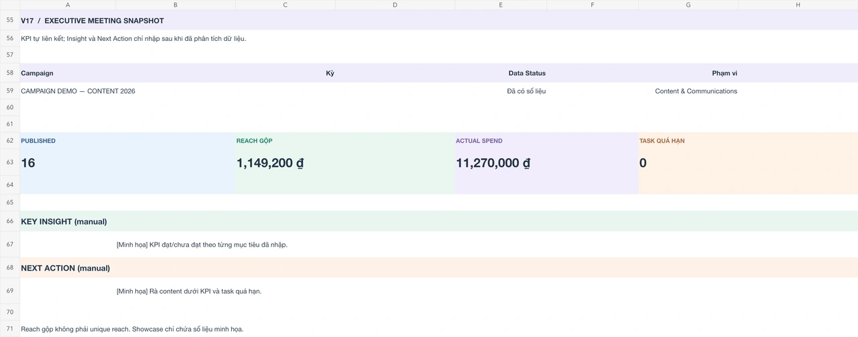Image resolution: width=858 pixels, height=337 pixels.
Task: Click the 'KEY INSIGHT (manual)' heading
Action: tap(64, 222)
